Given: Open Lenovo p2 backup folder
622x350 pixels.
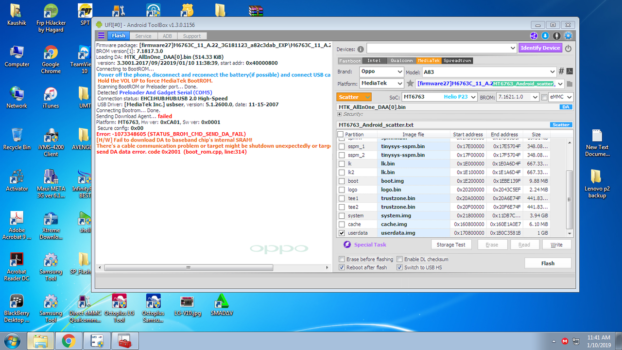Looking at the screenshot, I should tap(597, 184).
